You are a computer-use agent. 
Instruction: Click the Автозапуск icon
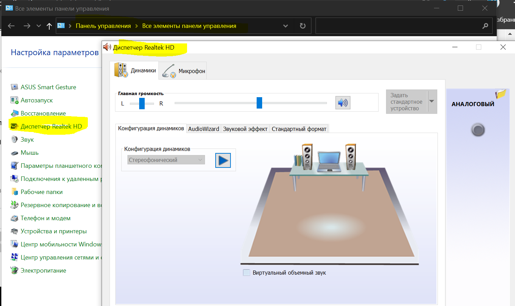click(14, 100)
